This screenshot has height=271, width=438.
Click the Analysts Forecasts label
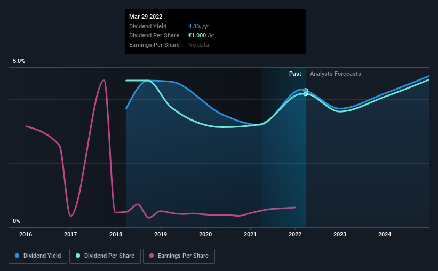pos(335,74)
